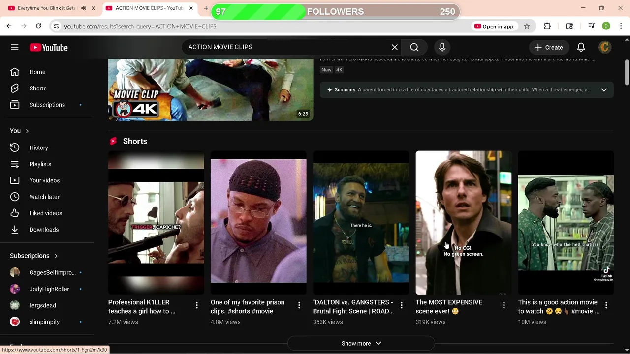Open the DALTON vs. GANGSTERS short thumbnail
This screenshot has height=354, width=630.
click(361, 223)
